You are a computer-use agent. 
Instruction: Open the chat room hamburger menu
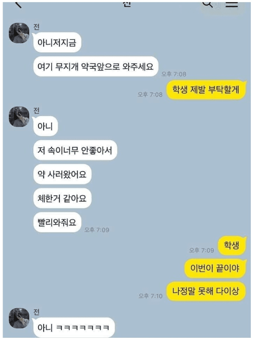tap(232, 4)
